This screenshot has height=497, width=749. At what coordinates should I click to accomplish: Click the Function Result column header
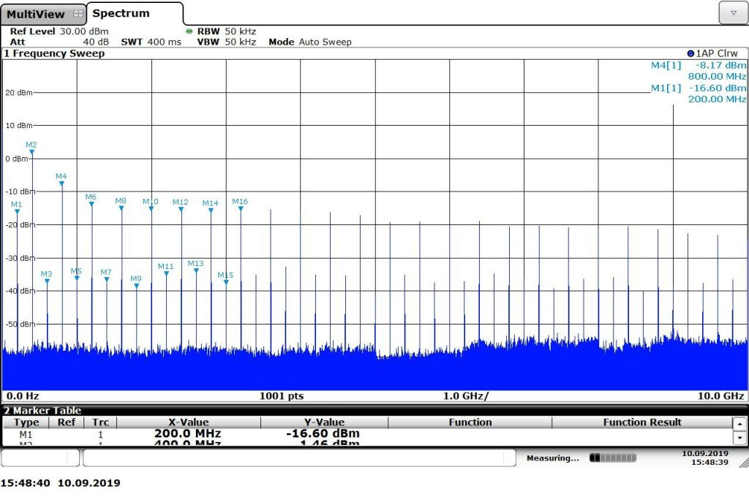[642, 422]
